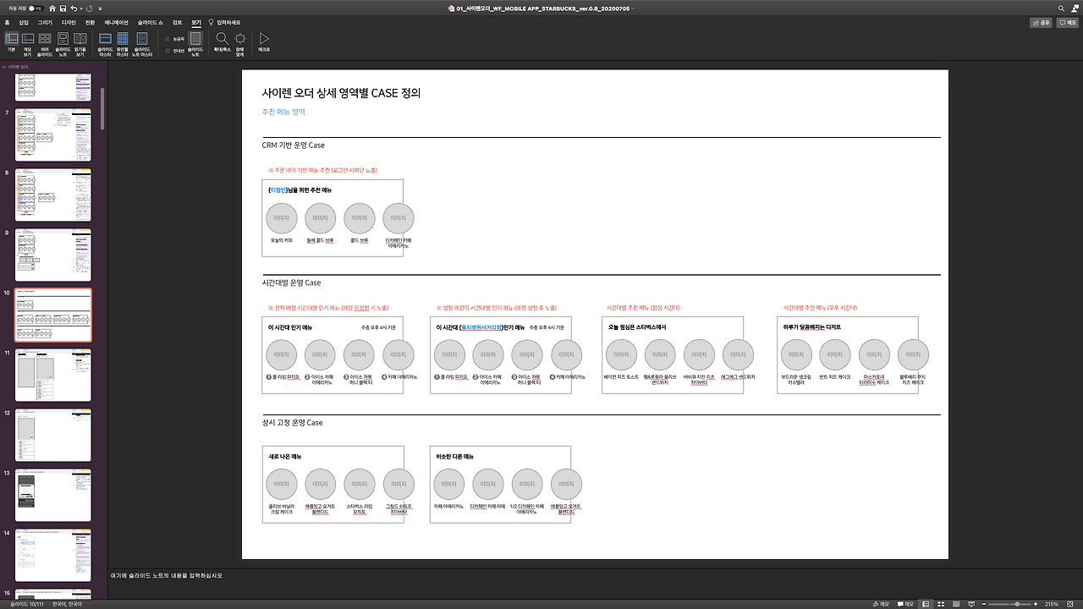Screen dimensions: 1083x609
Task: Click the slide panel vertical scrollbar
Action: (x=102, y=108)
